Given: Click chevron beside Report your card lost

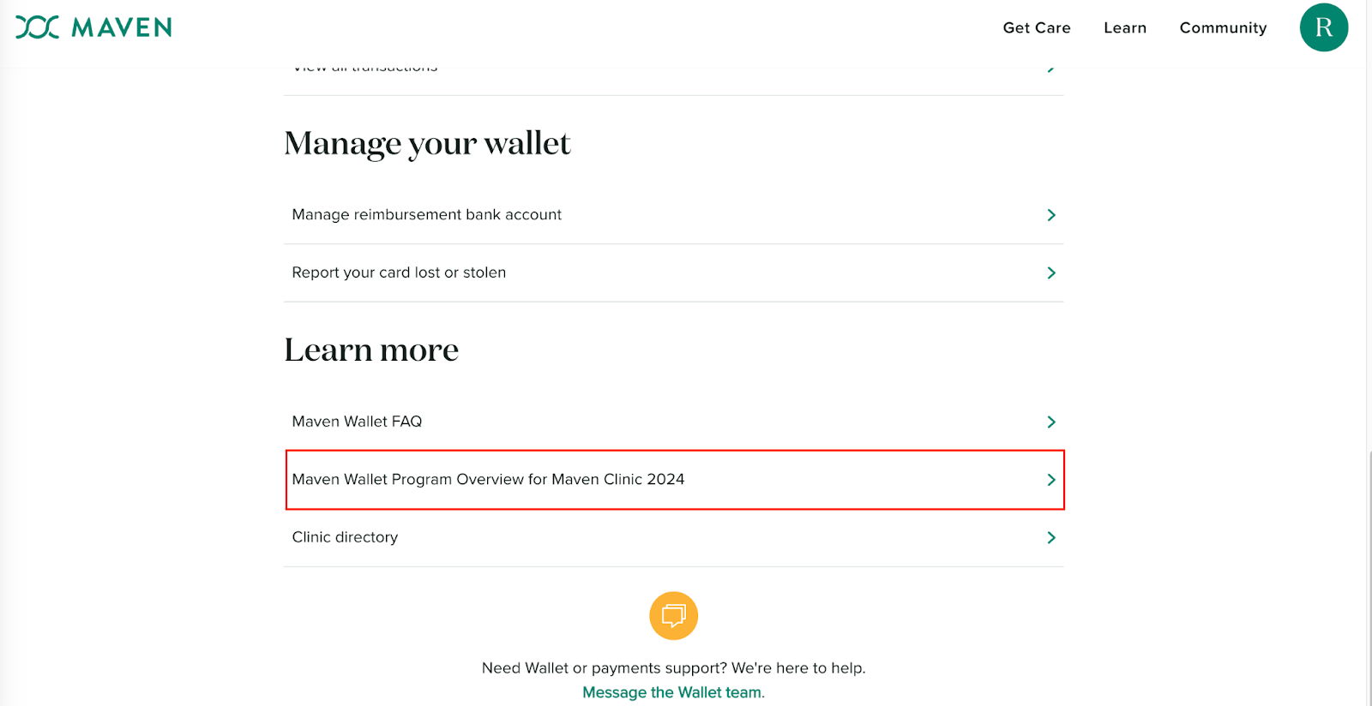Looking at the screenshot, I should pos(1050,273).
